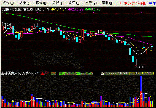This screenshot has height=108, width=156.
Task: Click the red candlestick at the 4.10 low
Action: 136,62
